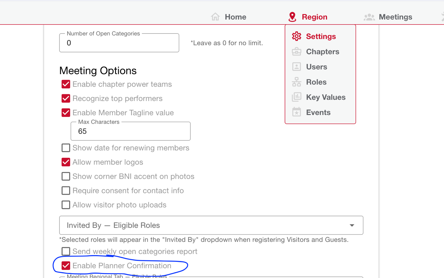This screenshot has height=278, width=444.
Task: Click the "Leave as 0 for no limit" note
Action: pyautogui.click(x=227, y=43)
